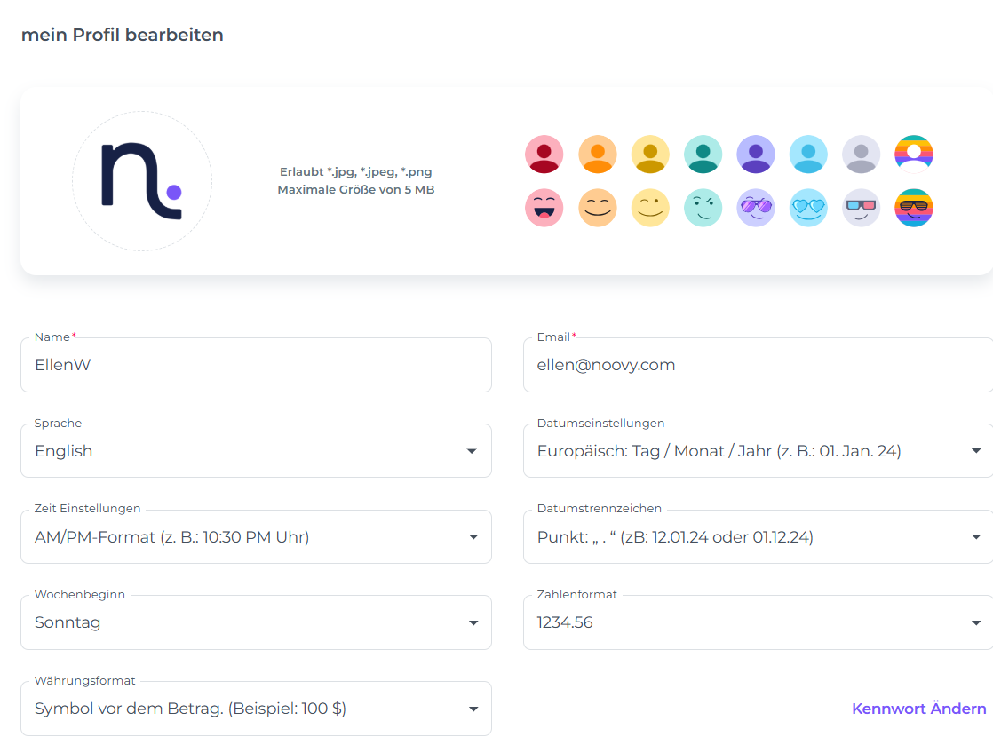Viewport: 993px width, 737px height.
Task: Expand the Währungsformat dropdown
Action: tap(256, 709)
